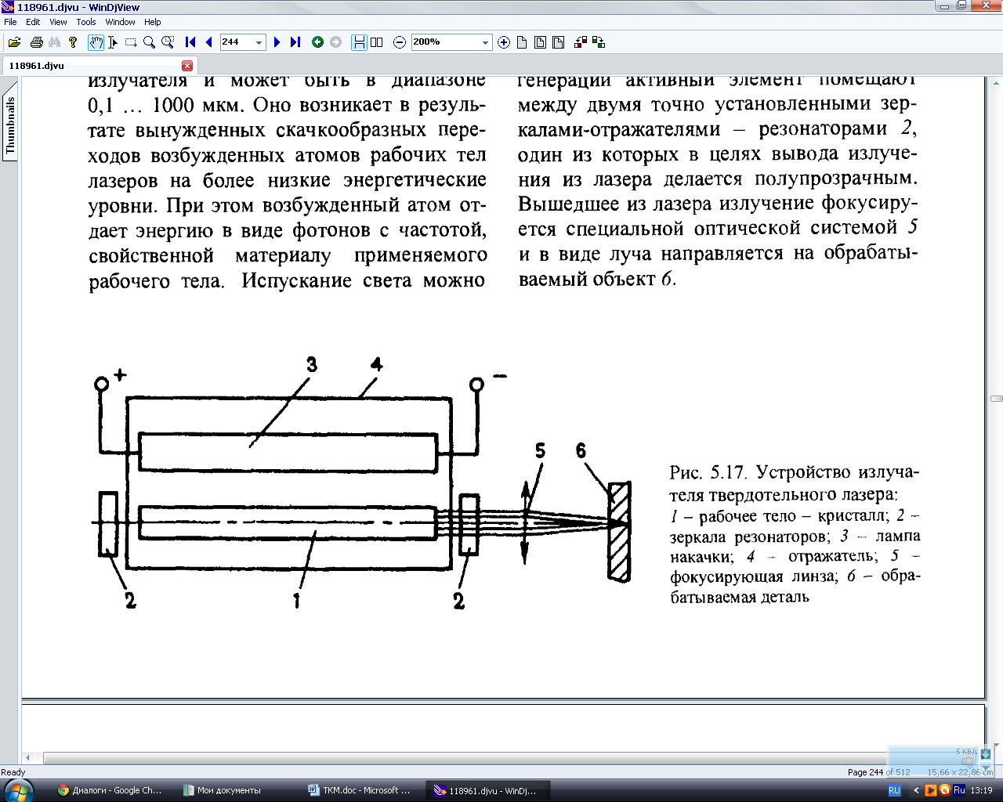Toggle continuous page layout

coord(359,42)
